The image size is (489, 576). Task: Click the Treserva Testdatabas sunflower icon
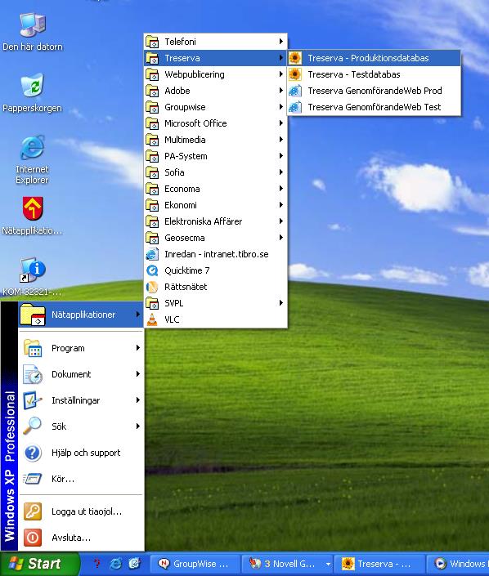point(295,74)
